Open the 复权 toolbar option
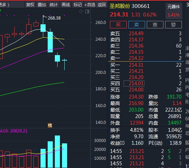 pos(30,5)
